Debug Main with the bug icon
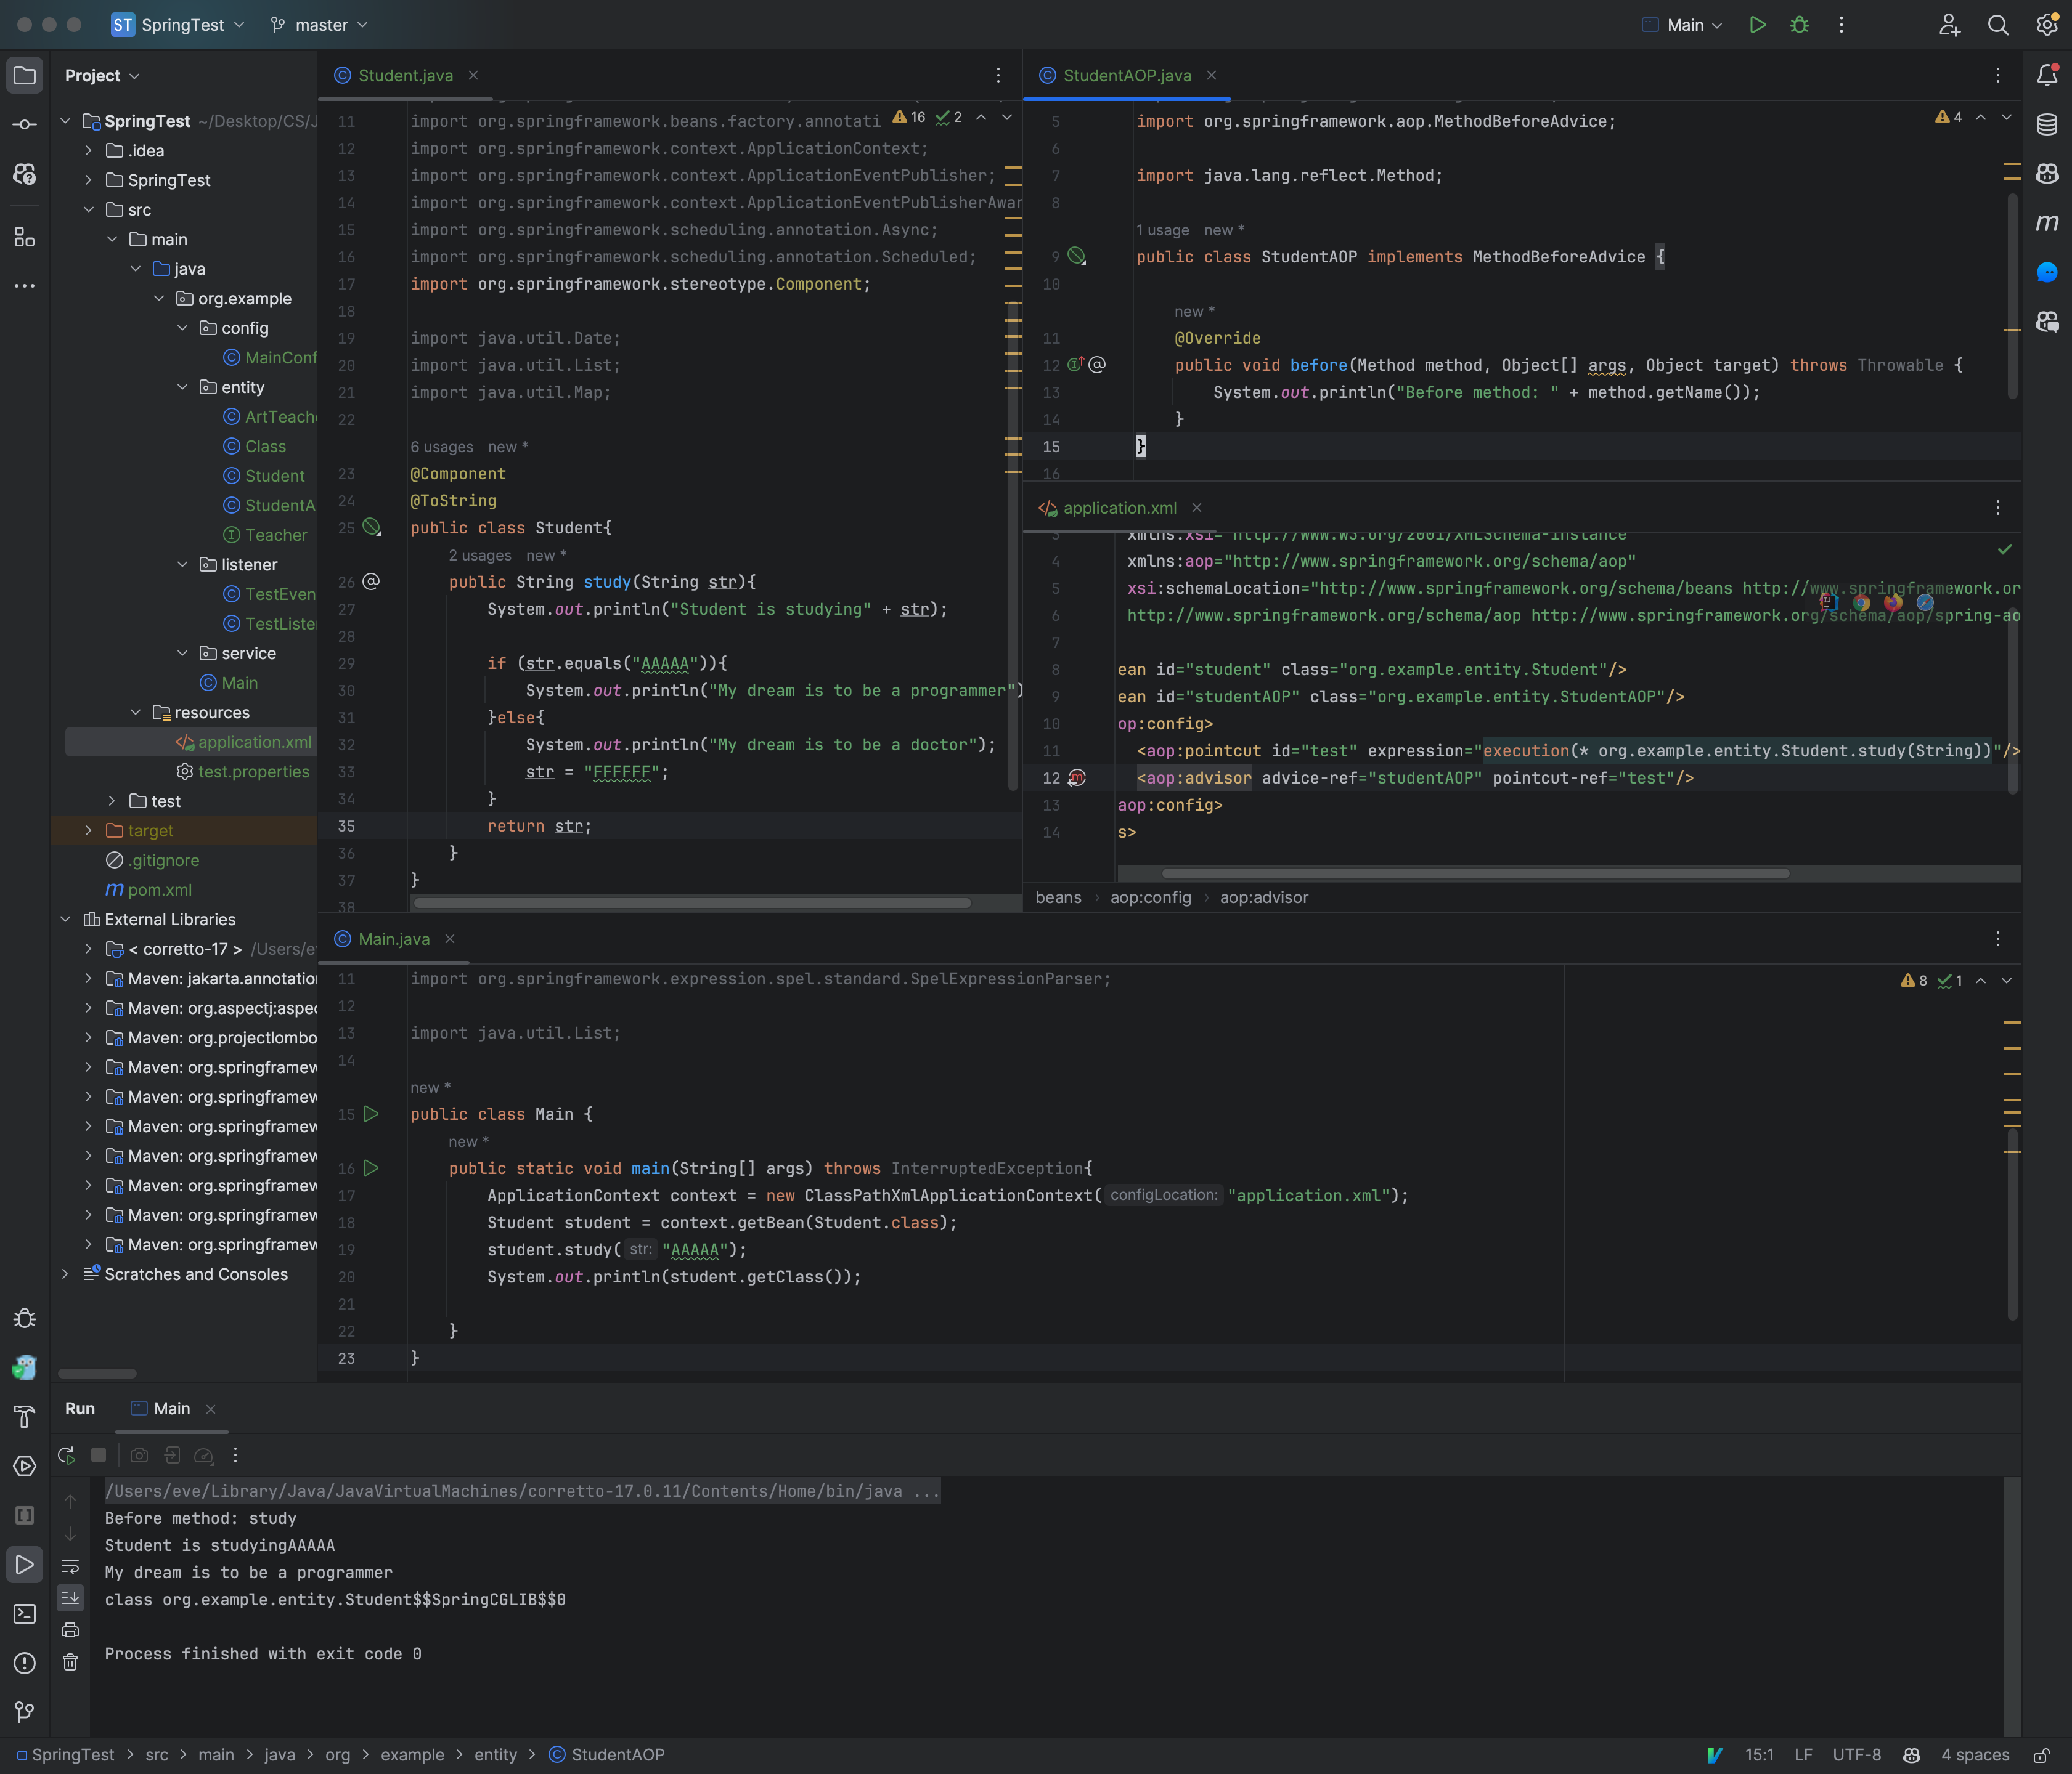The height and width of the screenshot is (1774, 2072). coord(1799,25)
